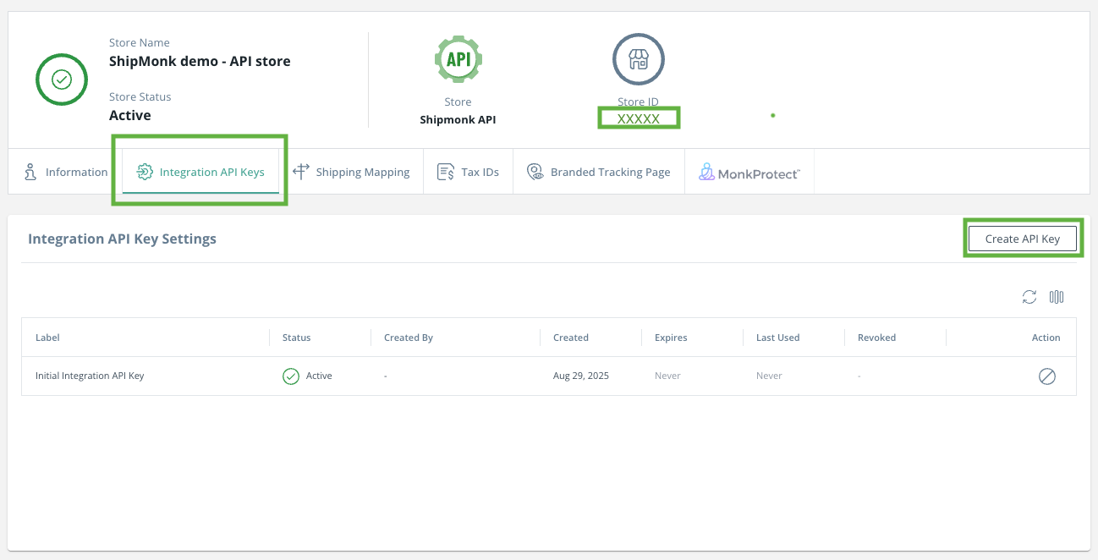Click the MonkProtect monk logo icon
1098x560 pixels.
click(x=707, y=172)
